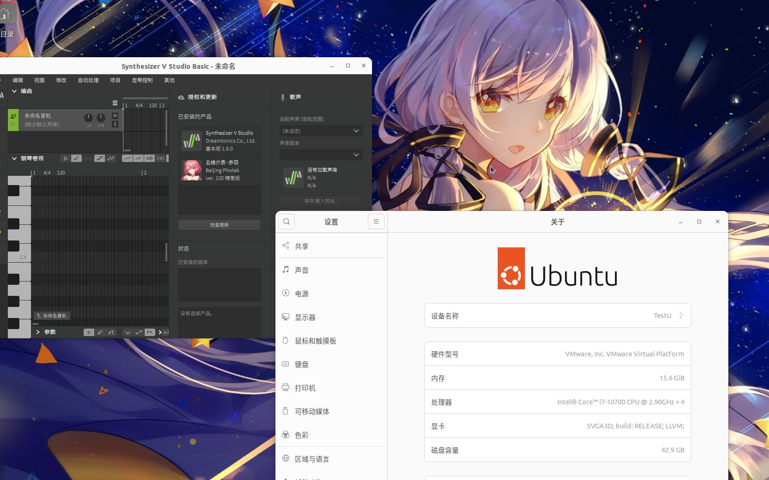Open the 设备名称 TestU row
The width and height of the screenshot is (769, 480).
click(x=557, y=316)
